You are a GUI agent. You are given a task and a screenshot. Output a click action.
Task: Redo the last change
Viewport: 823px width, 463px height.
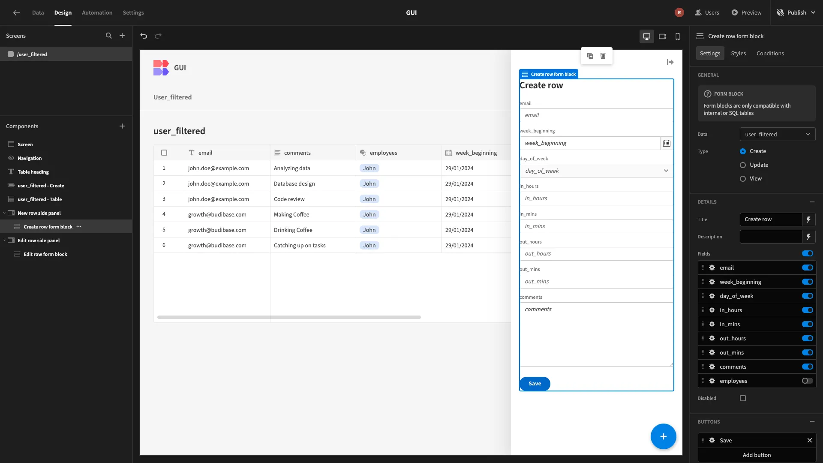coord(158,36)
